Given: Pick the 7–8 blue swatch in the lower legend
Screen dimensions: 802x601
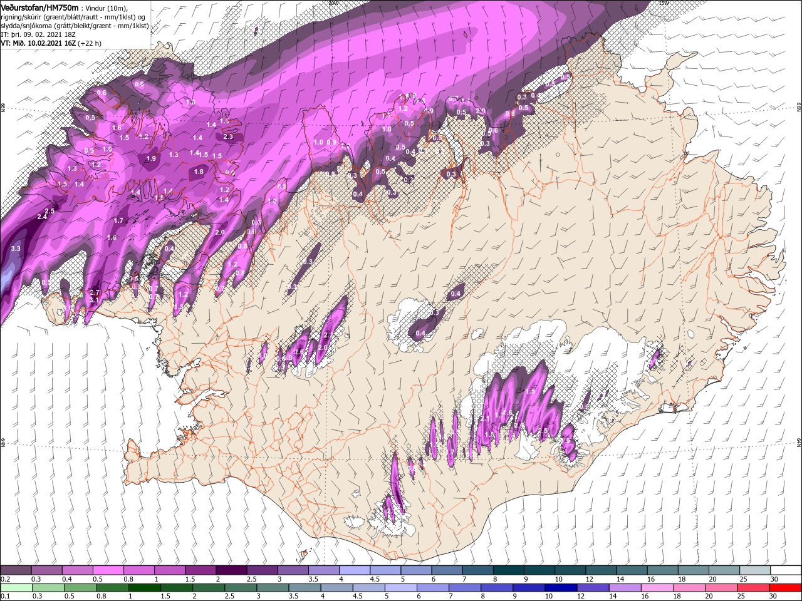Looking at the screenshot, I should click(x=465, y=588).
